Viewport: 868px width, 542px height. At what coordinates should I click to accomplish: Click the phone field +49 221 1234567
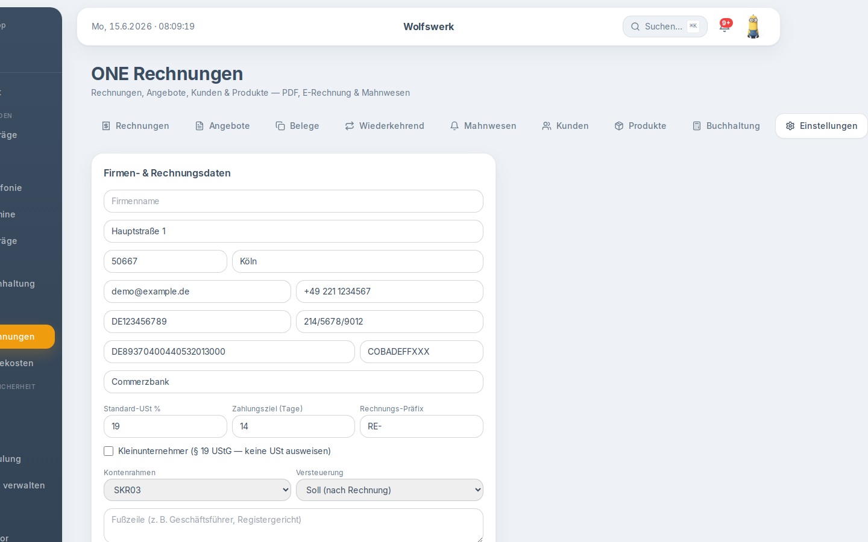coord(389,291)
